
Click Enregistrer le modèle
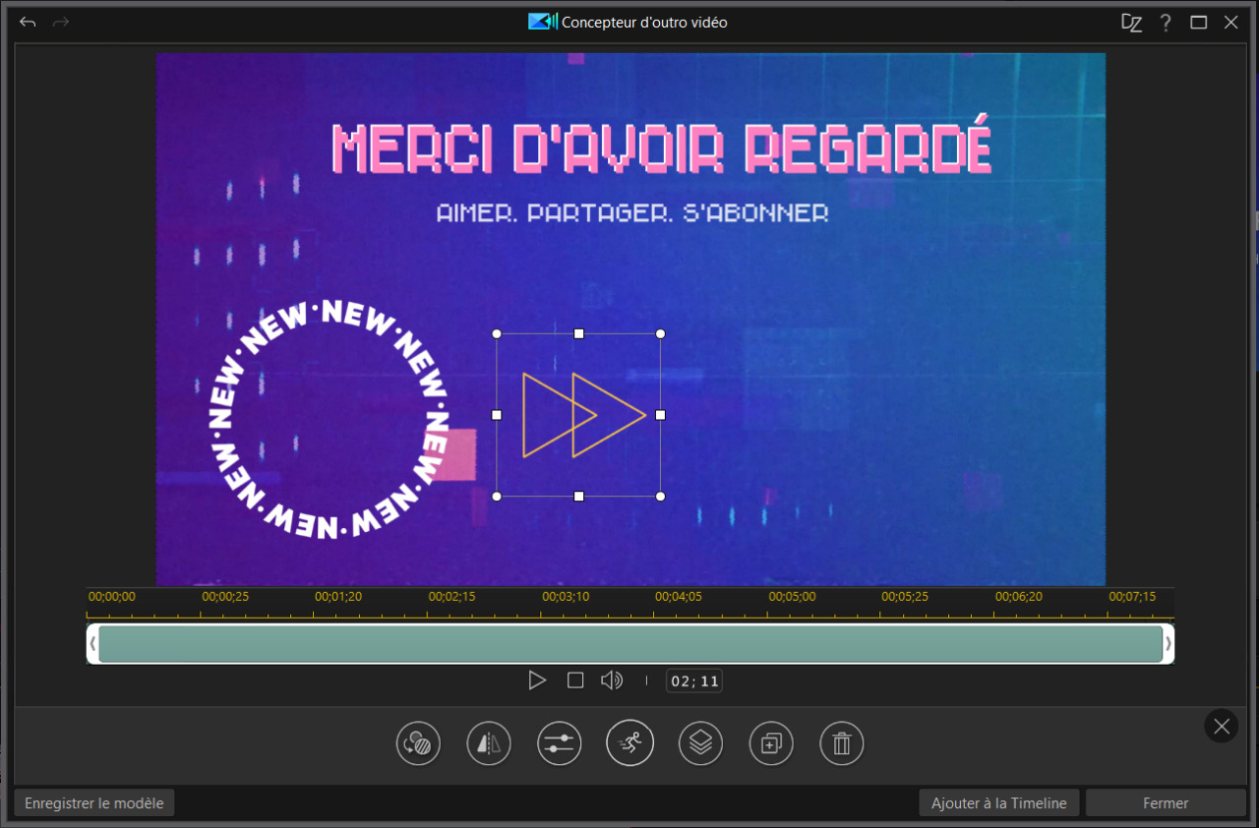tap(93, 802)
